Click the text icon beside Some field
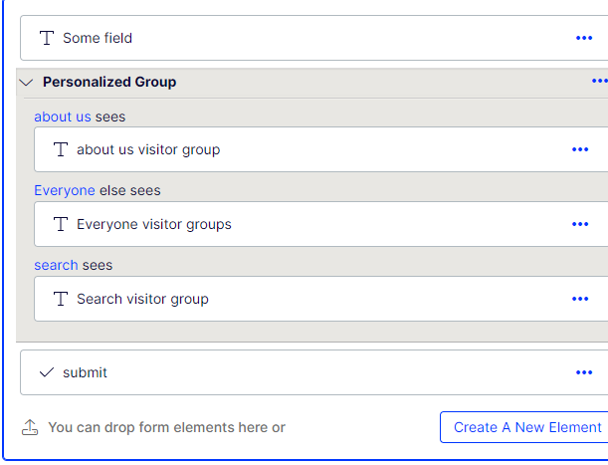 tap(47, 38)
